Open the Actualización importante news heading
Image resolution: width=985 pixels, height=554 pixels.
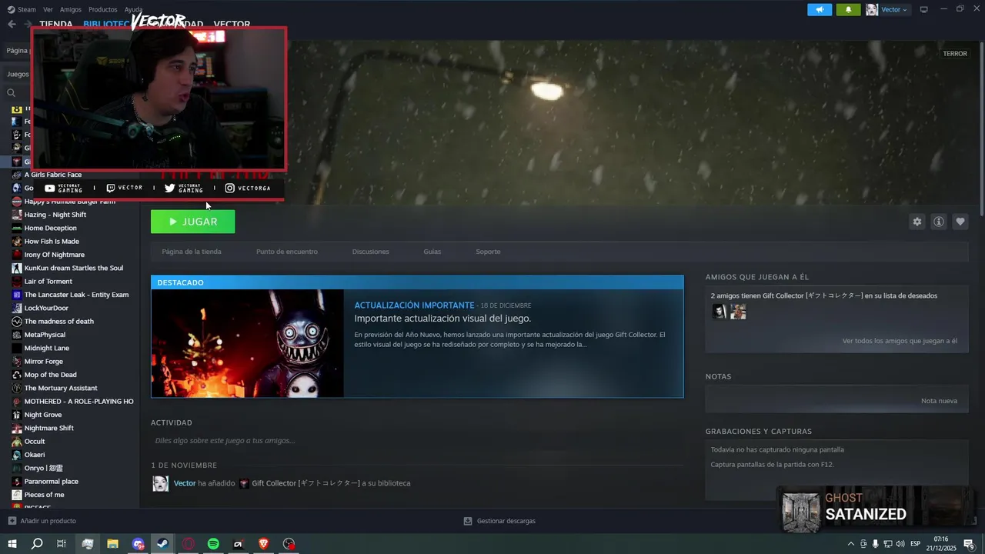click(x=414, y=305)
